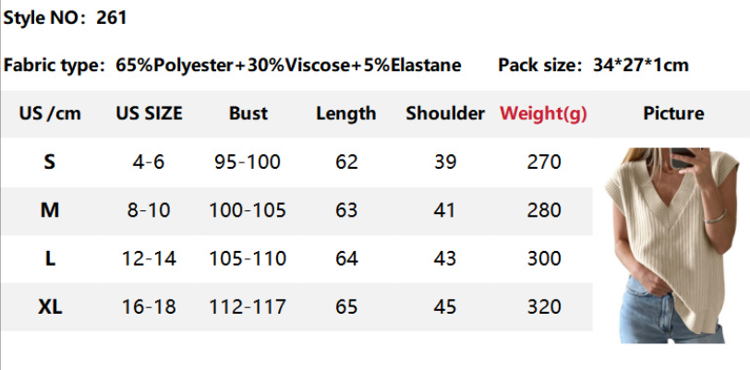750x370 pixels.
Task: Click the Style NO 261 text
Action: click(66, 18)
